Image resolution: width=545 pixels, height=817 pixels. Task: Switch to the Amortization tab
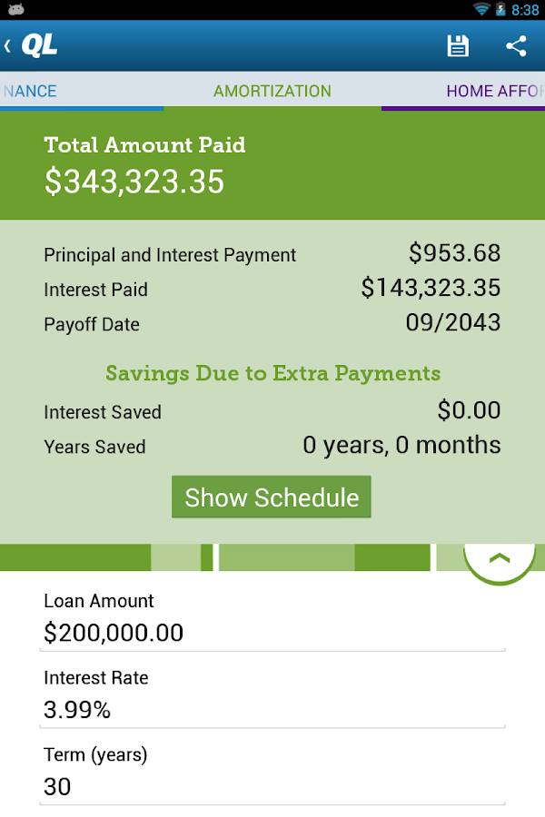pos(272,91)
